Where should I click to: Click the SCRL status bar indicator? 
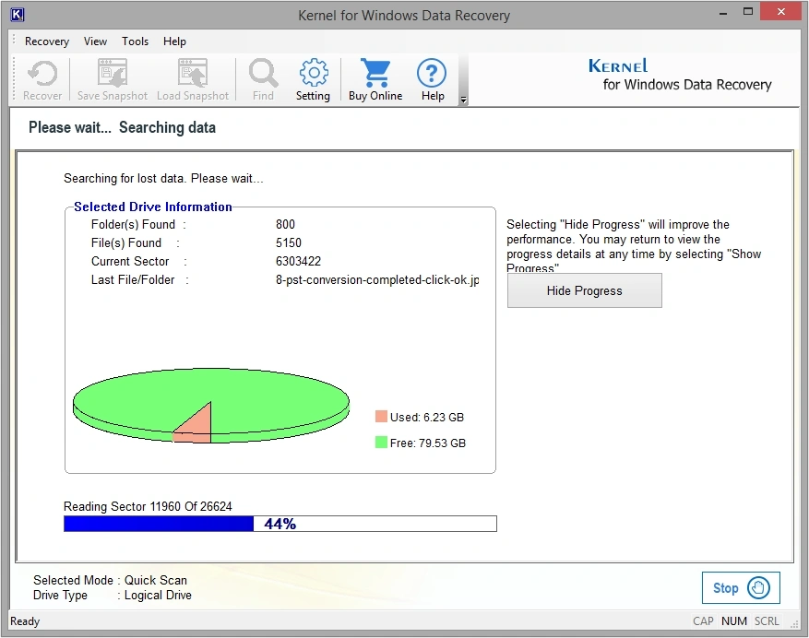click(767, 621)
